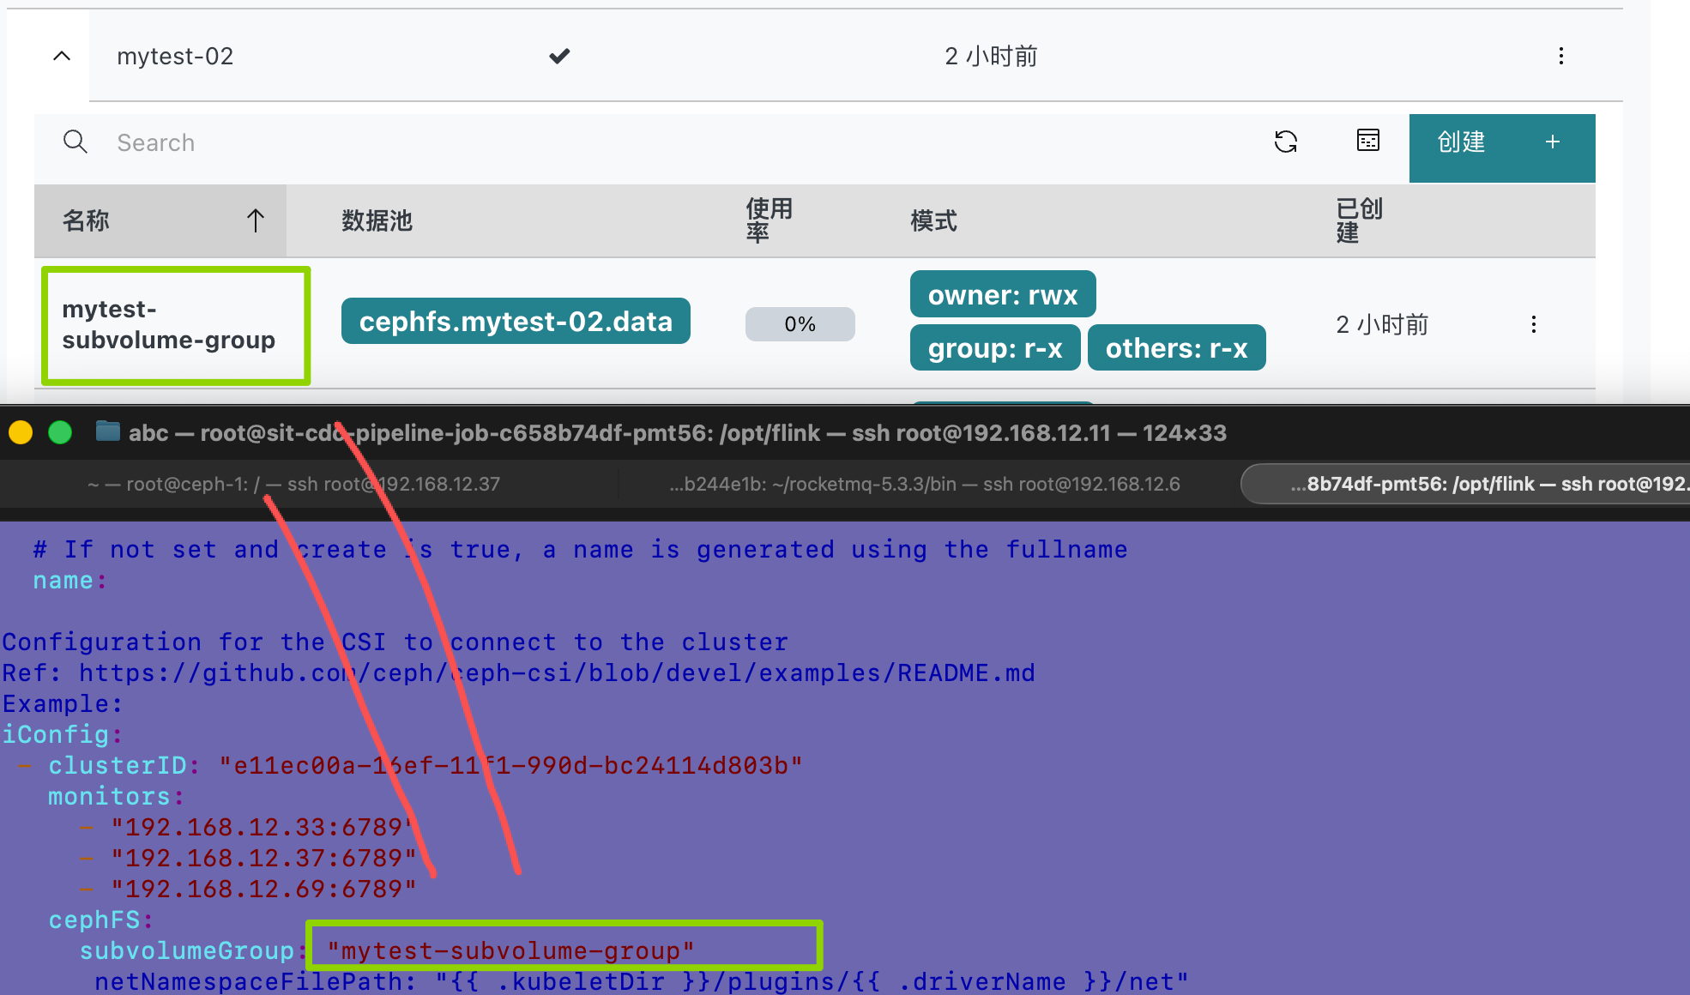
Task: Click the plus icon on create button
Action: pos(1552,142)
